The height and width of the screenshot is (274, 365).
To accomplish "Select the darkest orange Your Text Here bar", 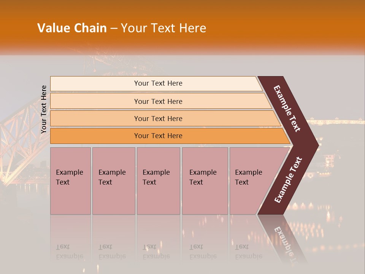I will pos(170,136).
